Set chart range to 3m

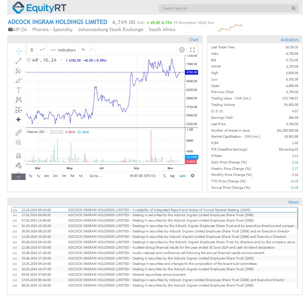click(55, 176)
